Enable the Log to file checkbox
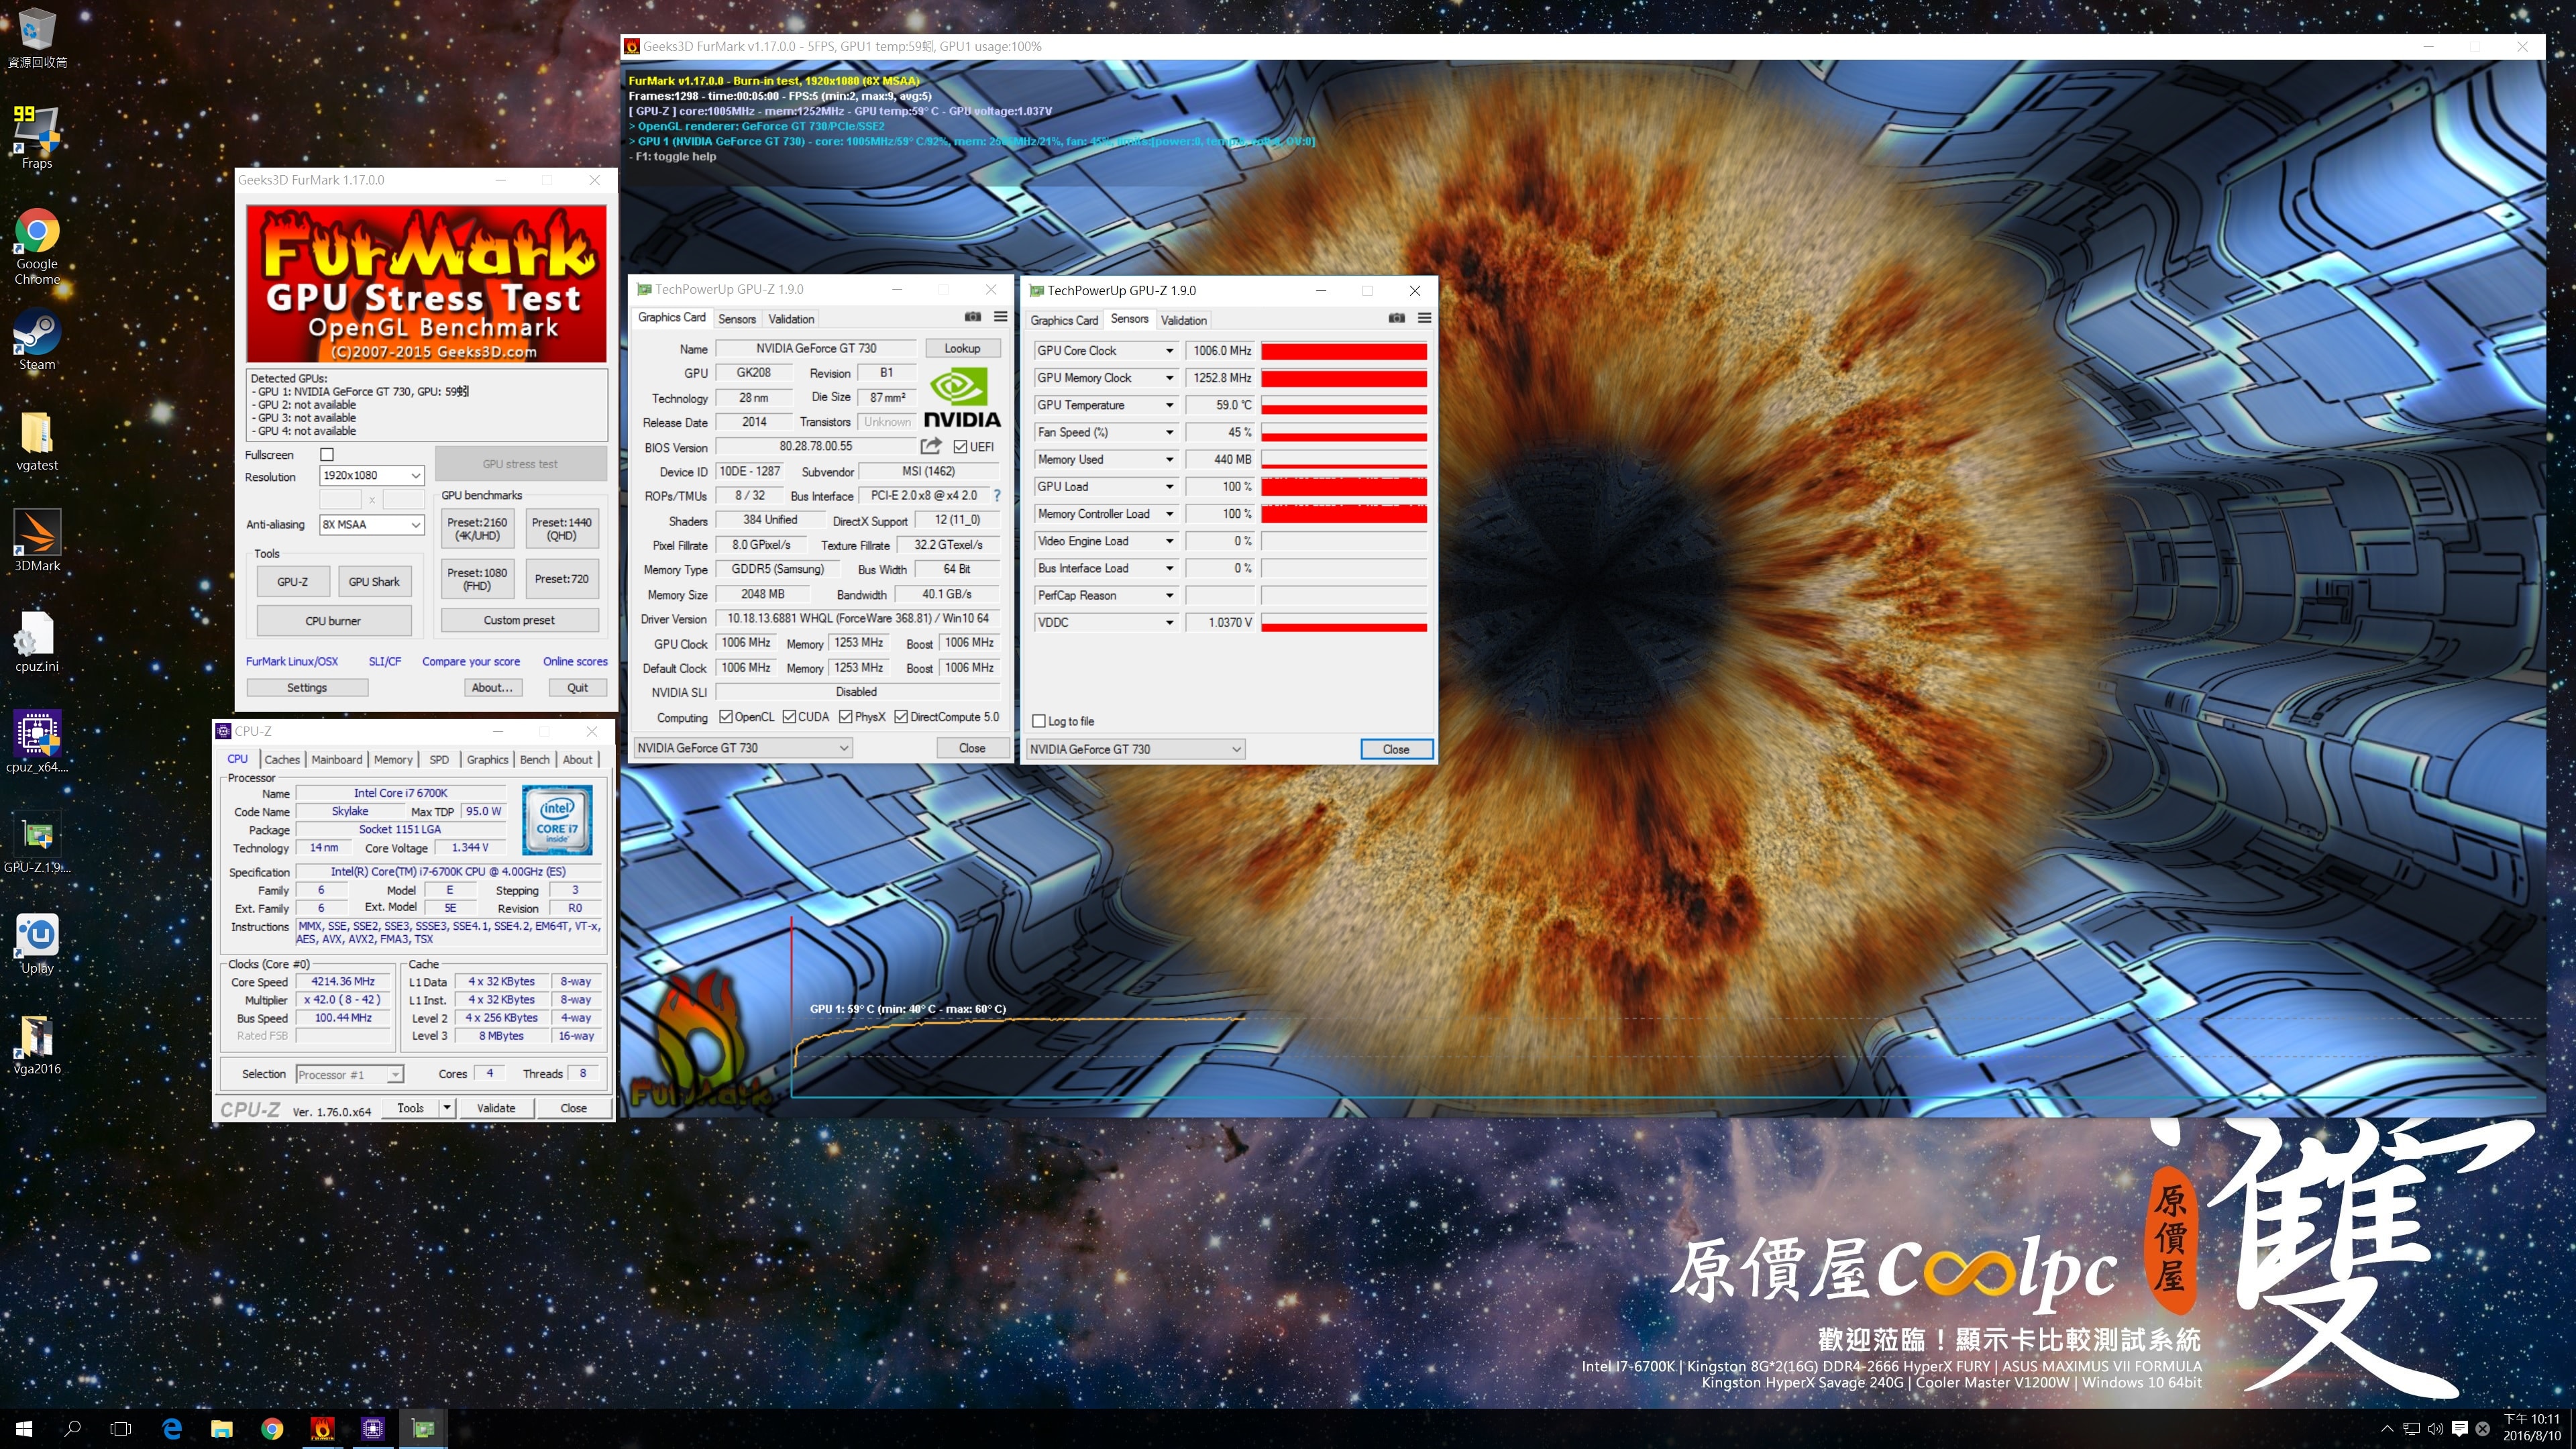The image size is (2576, 1449). [1039, 721]
